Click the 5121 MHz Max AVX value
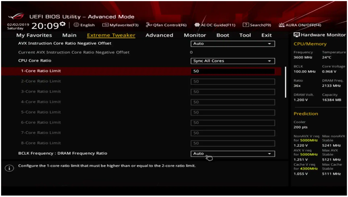The width and height of the screenshot is (348, 197). click(x=331, y=160)
